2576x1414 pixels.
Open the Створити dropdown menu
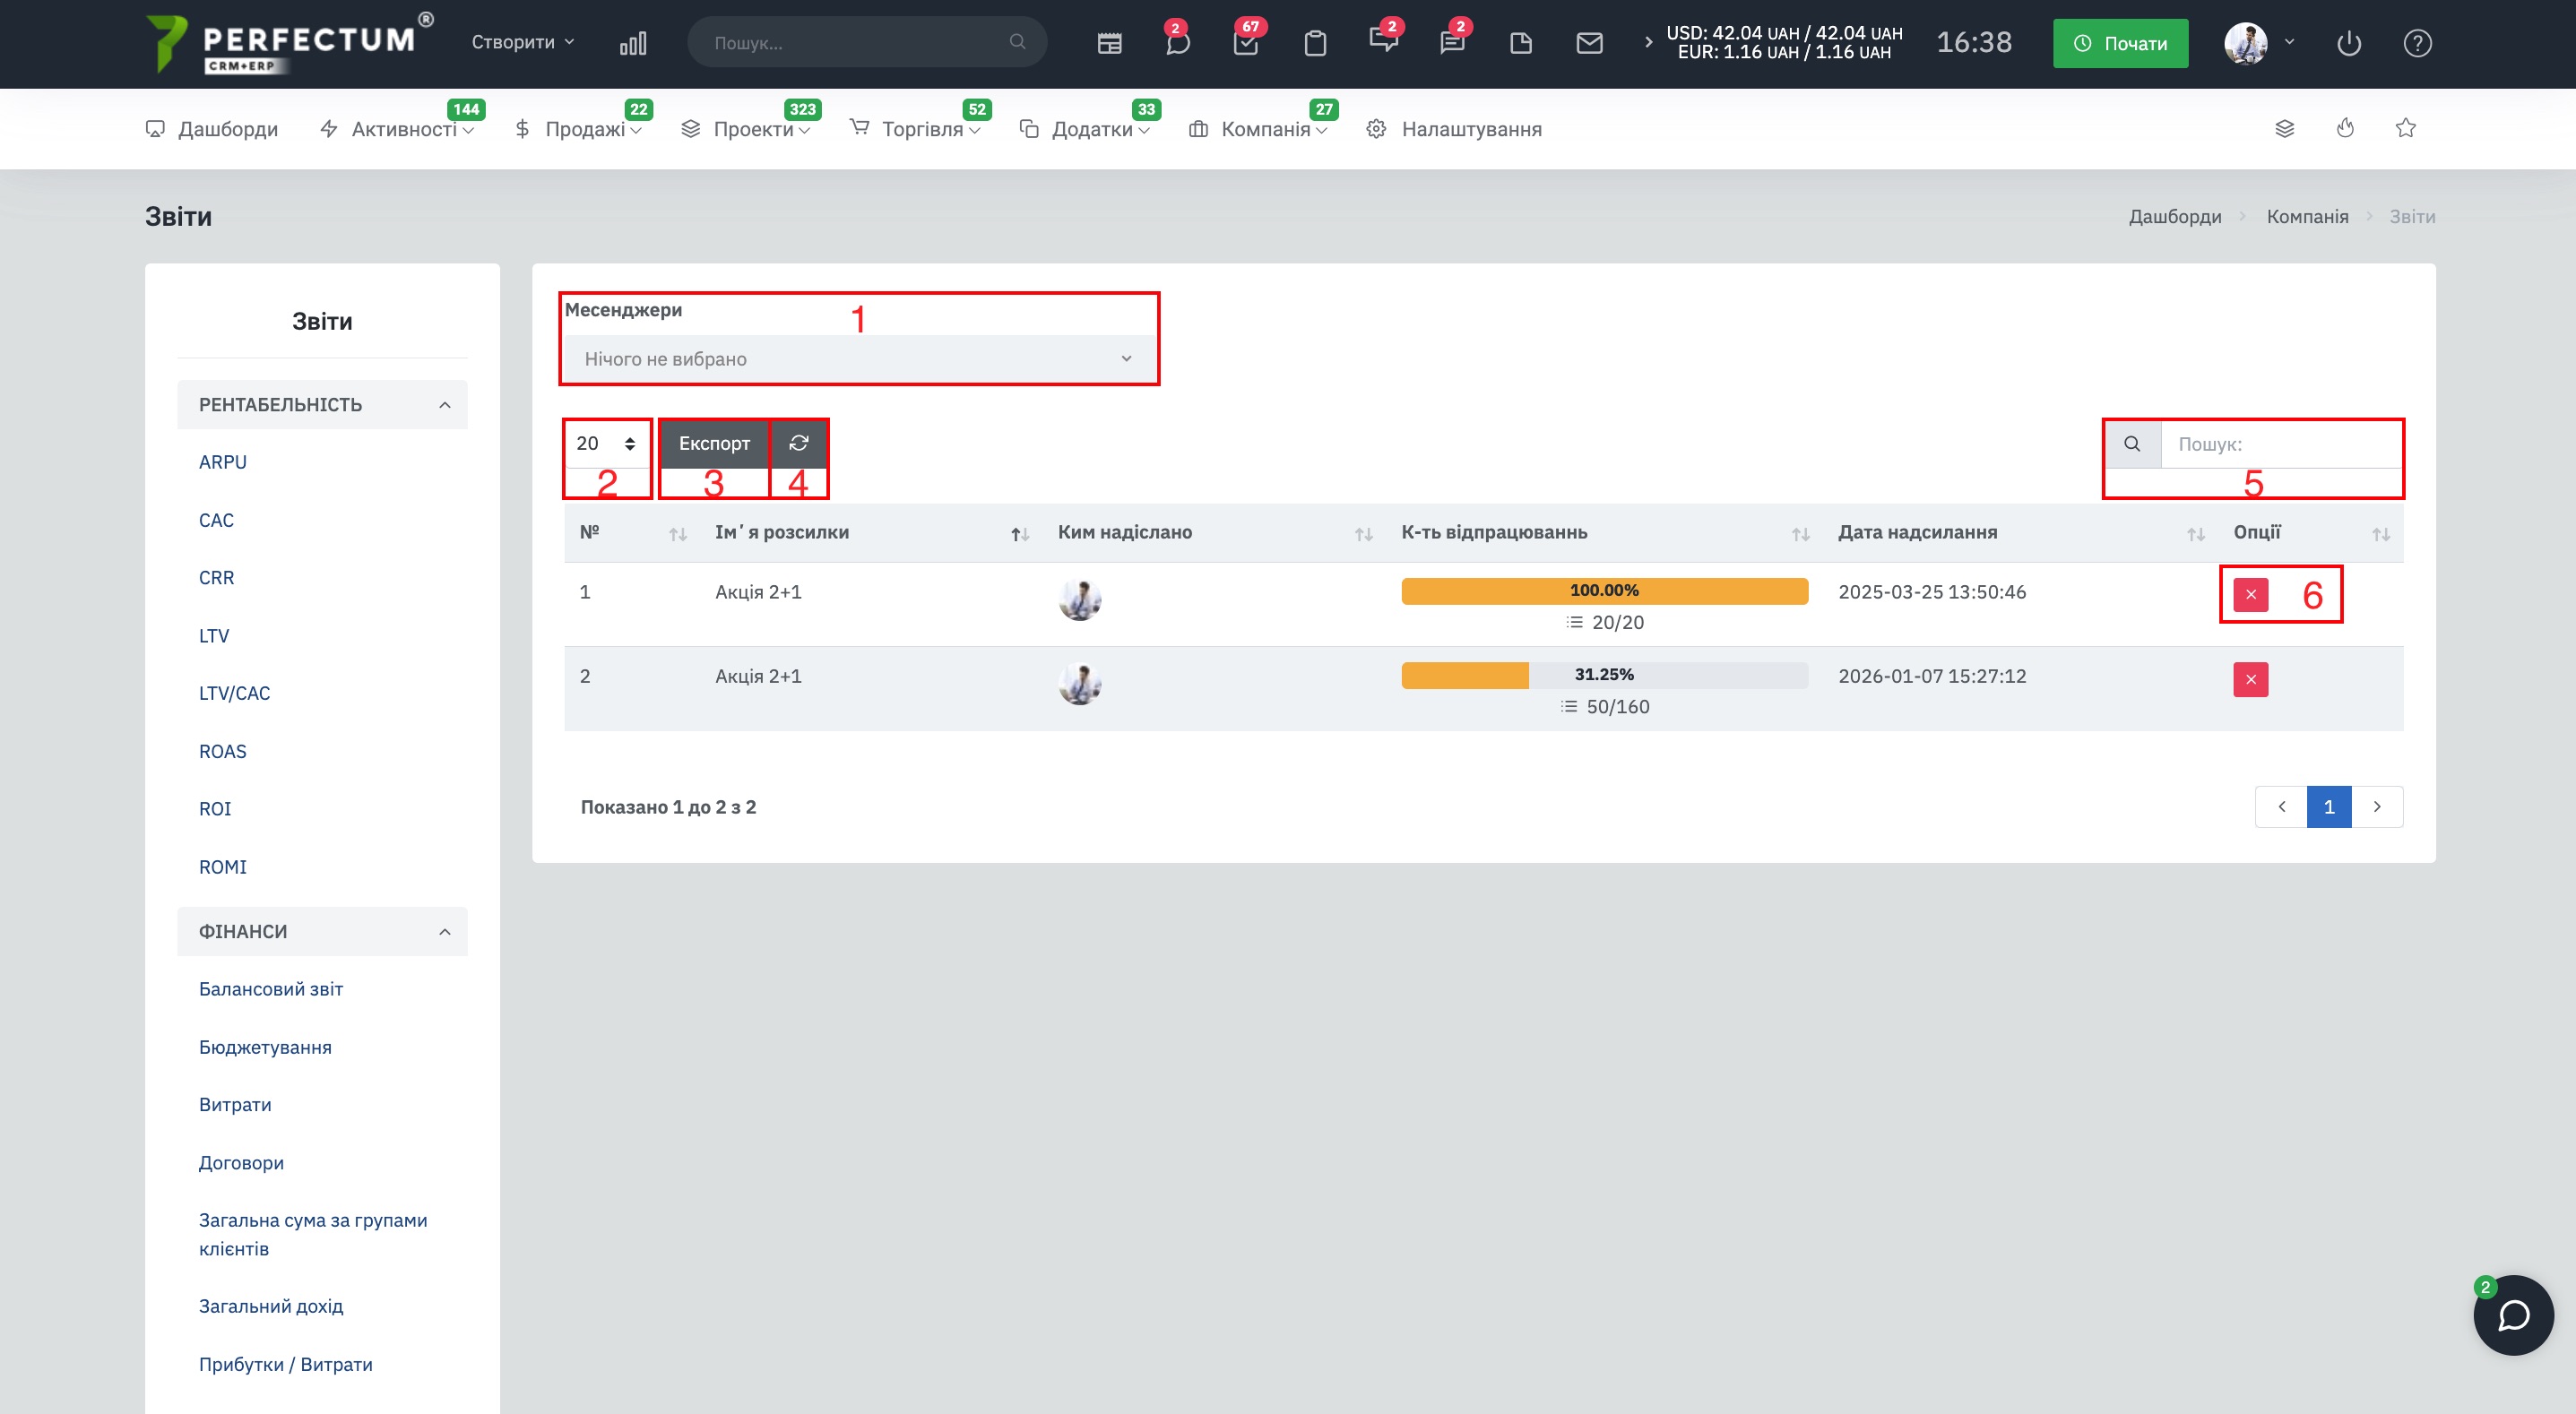[x=522, y=42]
